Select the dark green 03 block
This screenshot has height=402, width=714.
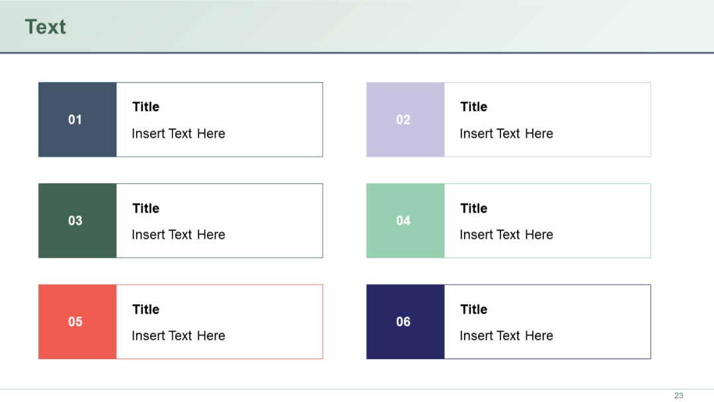coord(77,221)
